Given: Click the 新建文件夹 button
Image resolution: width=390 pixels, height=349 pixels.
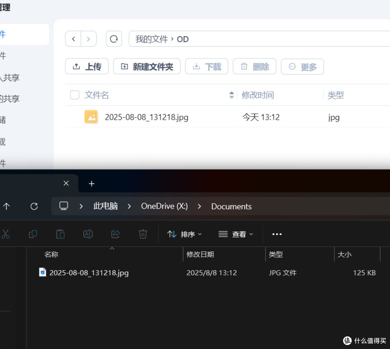Looking at the screenshot, I should click(147, 66).
